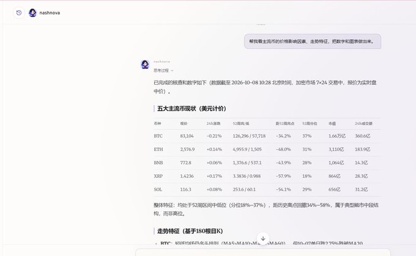The width and height of the screenshot is (416, 256).
Task: Click ETH price 2,576.9
Action: (x=187, y=150)
